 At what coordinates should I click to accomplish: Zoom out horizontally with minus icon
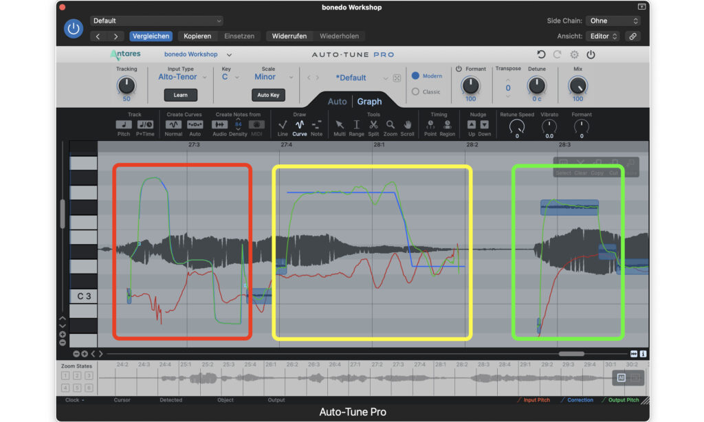[76, 354]
